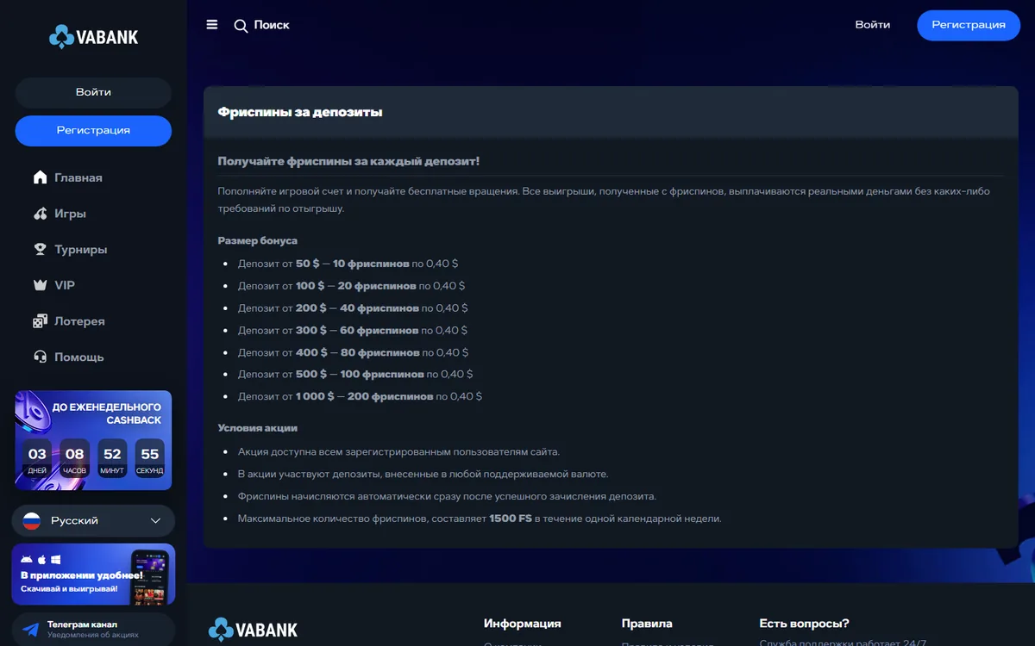Open the hamburger menu icon
This screenshot has height=646, width=1035.
[212, 25]
